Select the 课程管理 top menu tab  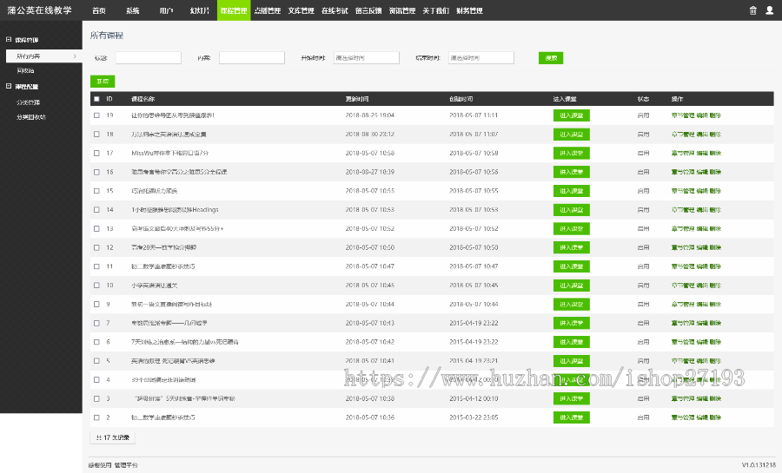pyautogui.click(x=234, y=10)
